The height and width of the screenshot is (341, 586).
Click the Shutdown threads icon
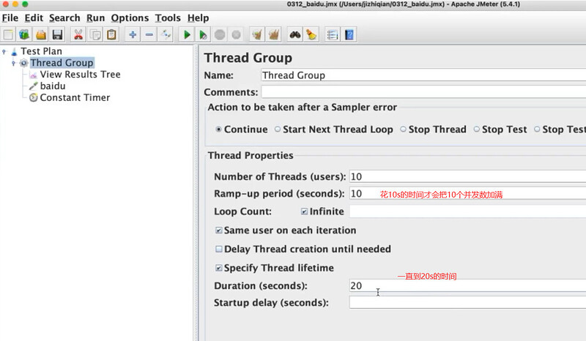(236, 34)
